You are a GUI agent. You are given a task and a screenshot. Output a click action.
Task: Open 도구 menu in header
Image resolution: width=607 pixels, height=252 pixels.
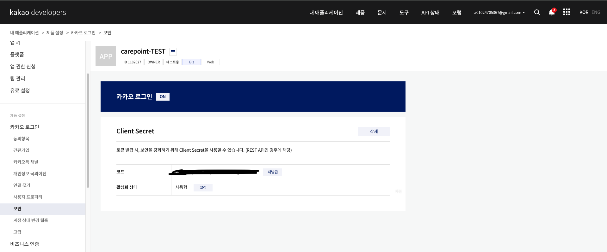coord(404,12)
